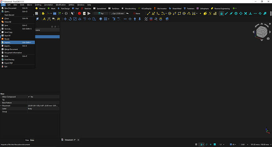Open the arc tools dropdown arrow
The height and width of the screenshot is (147, 272).
point(166,13)
